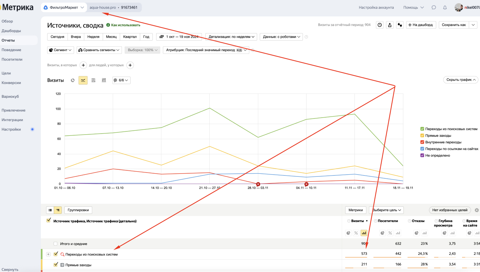Add report with На дашборд button
This screenshot has width=480, height=272.
pos(421,25)
